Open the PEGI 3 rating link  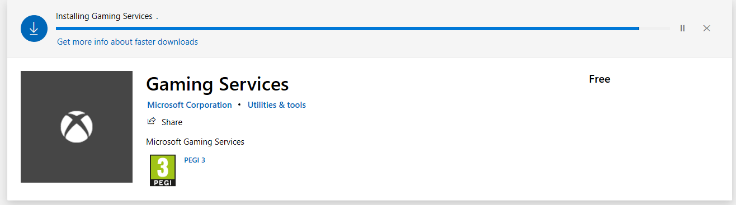195,160
